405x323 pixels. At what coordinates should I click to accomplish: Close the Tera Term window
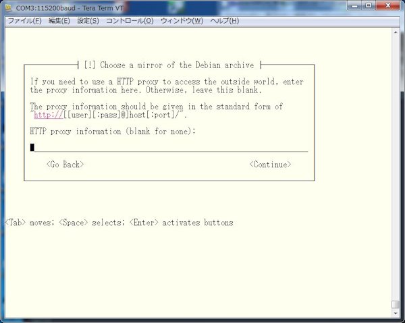point(388,5)
